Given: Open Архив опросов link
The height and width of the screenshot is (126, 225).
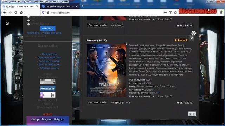Looking at the screenshot, I should (52, 33).
